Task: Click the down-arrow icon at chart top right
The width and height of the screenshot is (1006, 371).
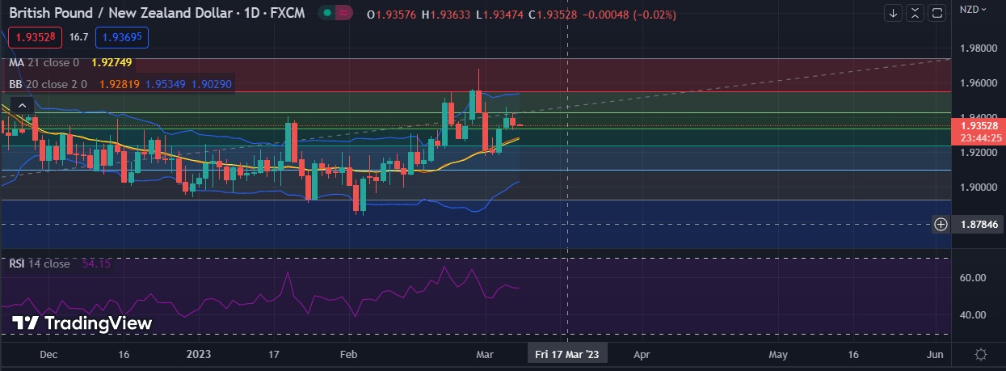Action: pyautogui.click(x=893, y=13)
